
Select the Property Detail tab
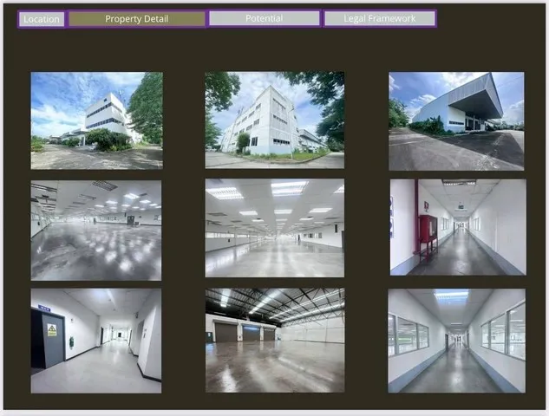pos(137,19)
